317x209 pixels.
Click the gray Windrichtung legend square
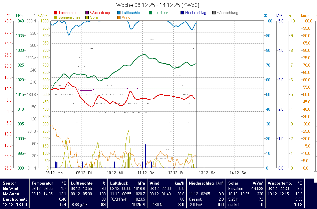coord(214,13)
